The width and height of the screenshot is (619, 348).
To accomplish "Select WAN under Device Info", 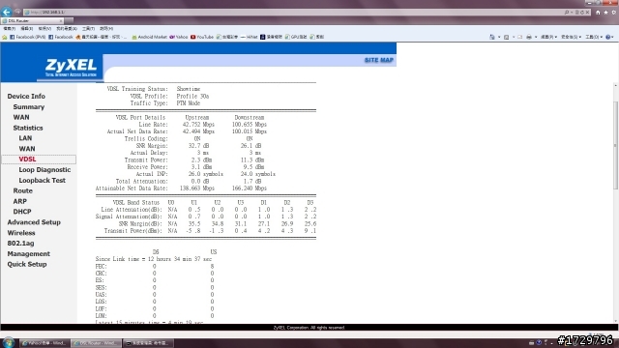I will pyautogui.click(x=21, y=117).
